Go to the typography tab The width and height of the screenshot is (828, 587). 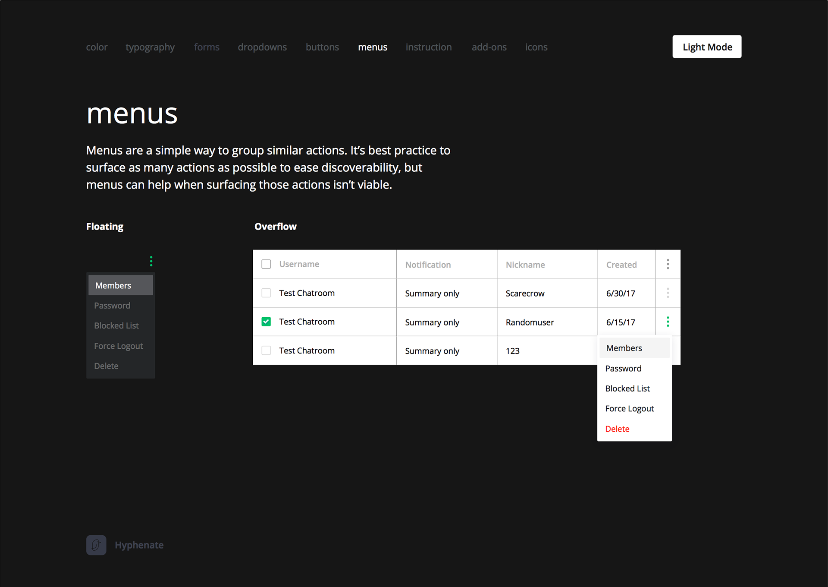pyautogui.click(x=150, y=47)
